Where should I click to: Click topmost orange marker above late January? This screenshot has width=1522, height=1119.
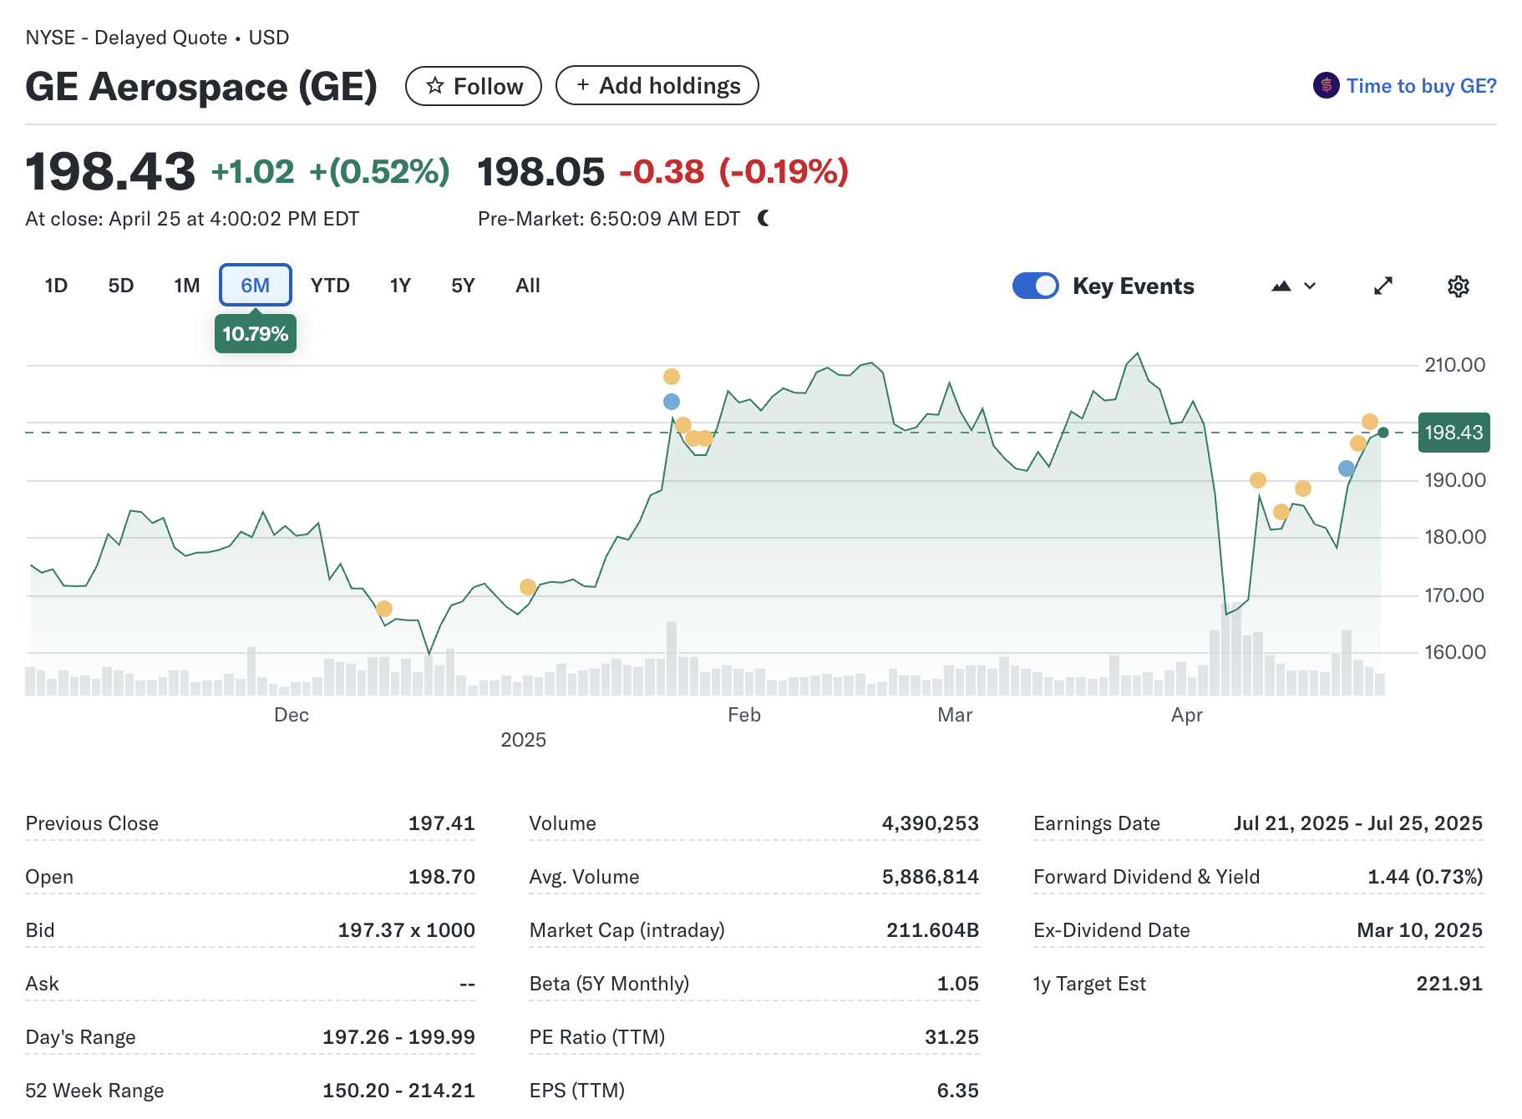click(x=672, y=377)
